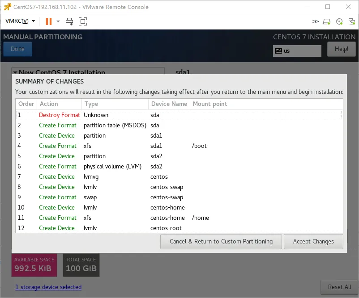Expand the hidden toolbar devices chevron
This screenshot has height=298, width=359.
(315, 21)
